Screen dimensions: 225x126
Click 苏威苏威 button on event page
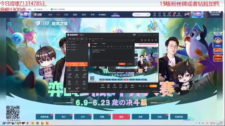tap(179, 117)
